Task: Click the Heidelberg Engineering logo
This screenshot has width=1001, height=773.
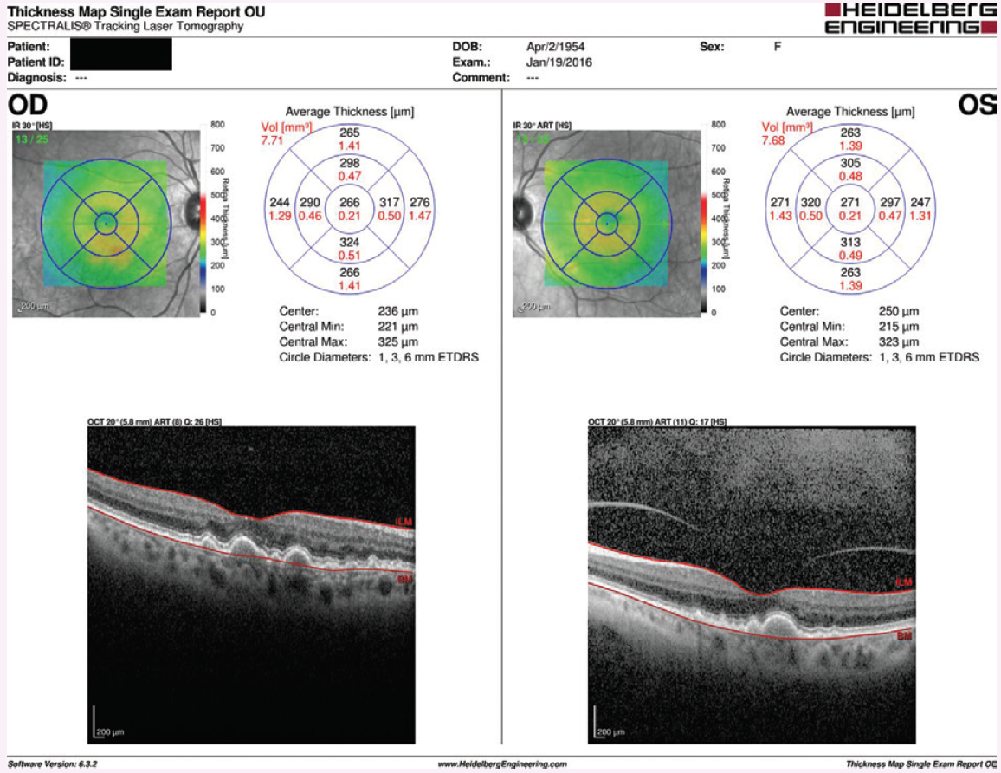Action: click(x=909, y=17)
